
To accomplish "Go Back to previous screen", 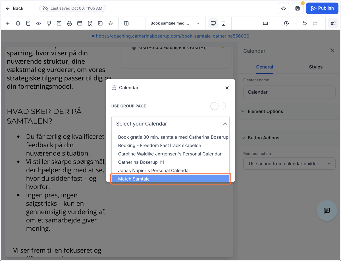I will coord(14,9).
